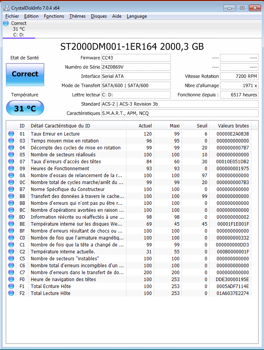Click status orb for attribute BC
The image size is (264, 350).
[x=11, y=210]
